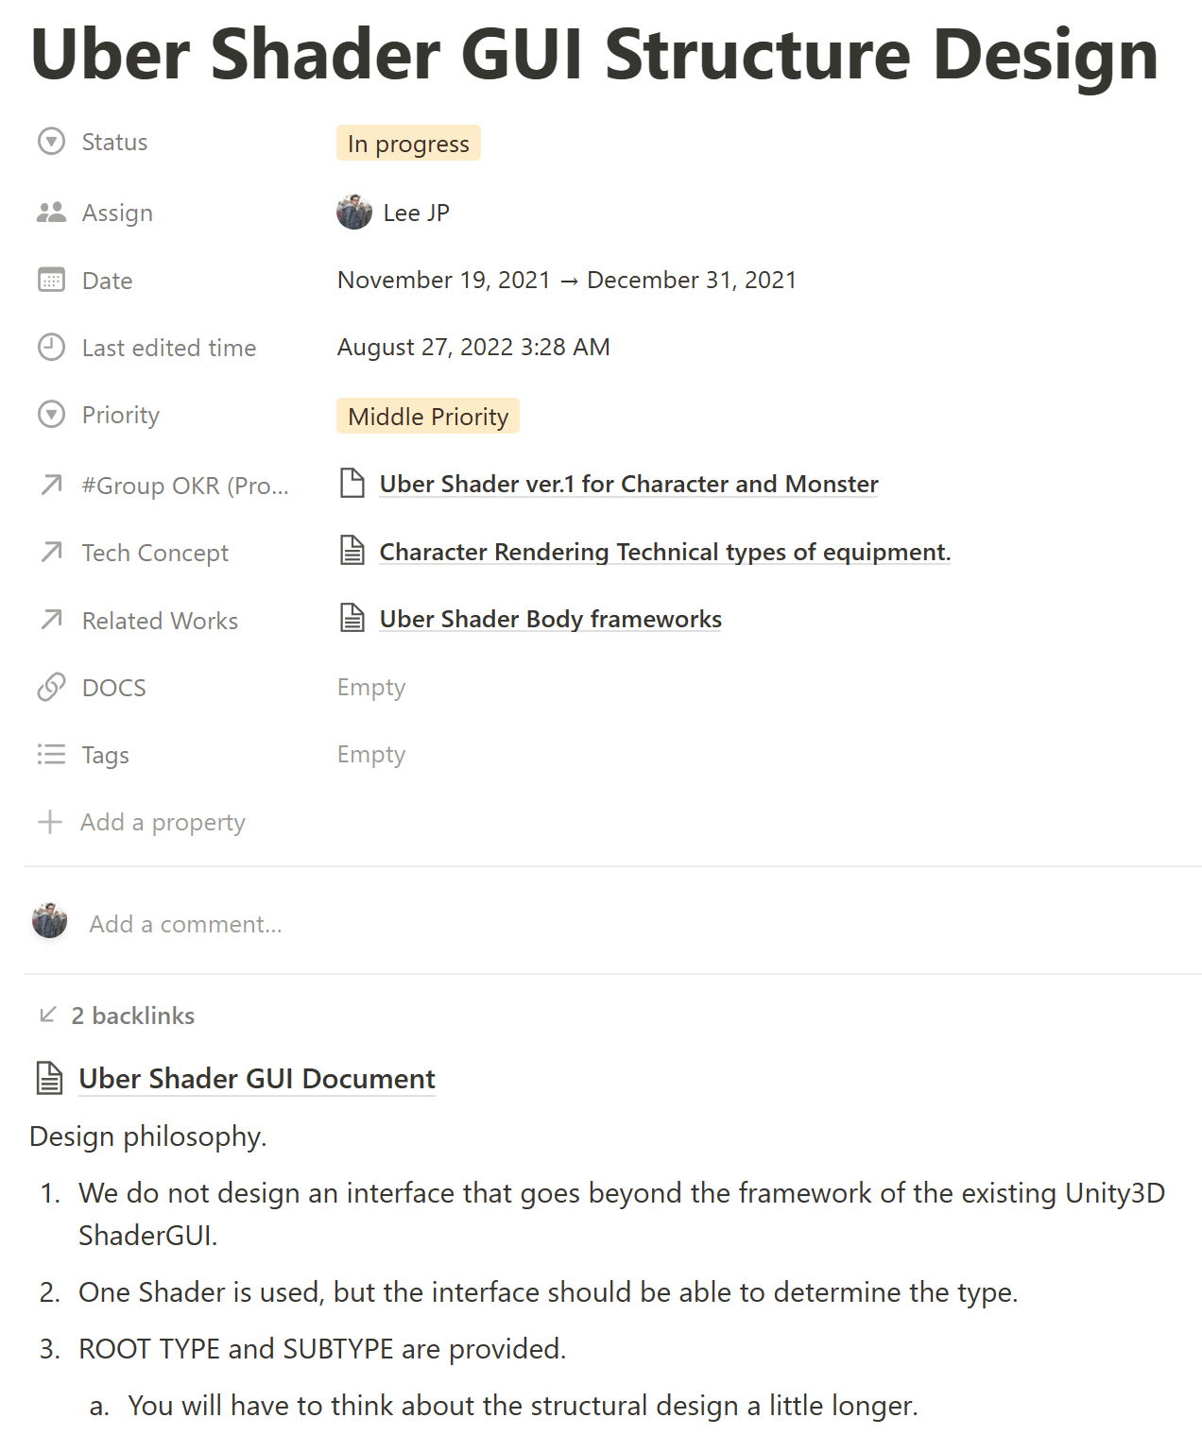This screenshot has width=1202, height=1435.
Task: Open the Middle Priority selector
Action: tap(427, 417)
